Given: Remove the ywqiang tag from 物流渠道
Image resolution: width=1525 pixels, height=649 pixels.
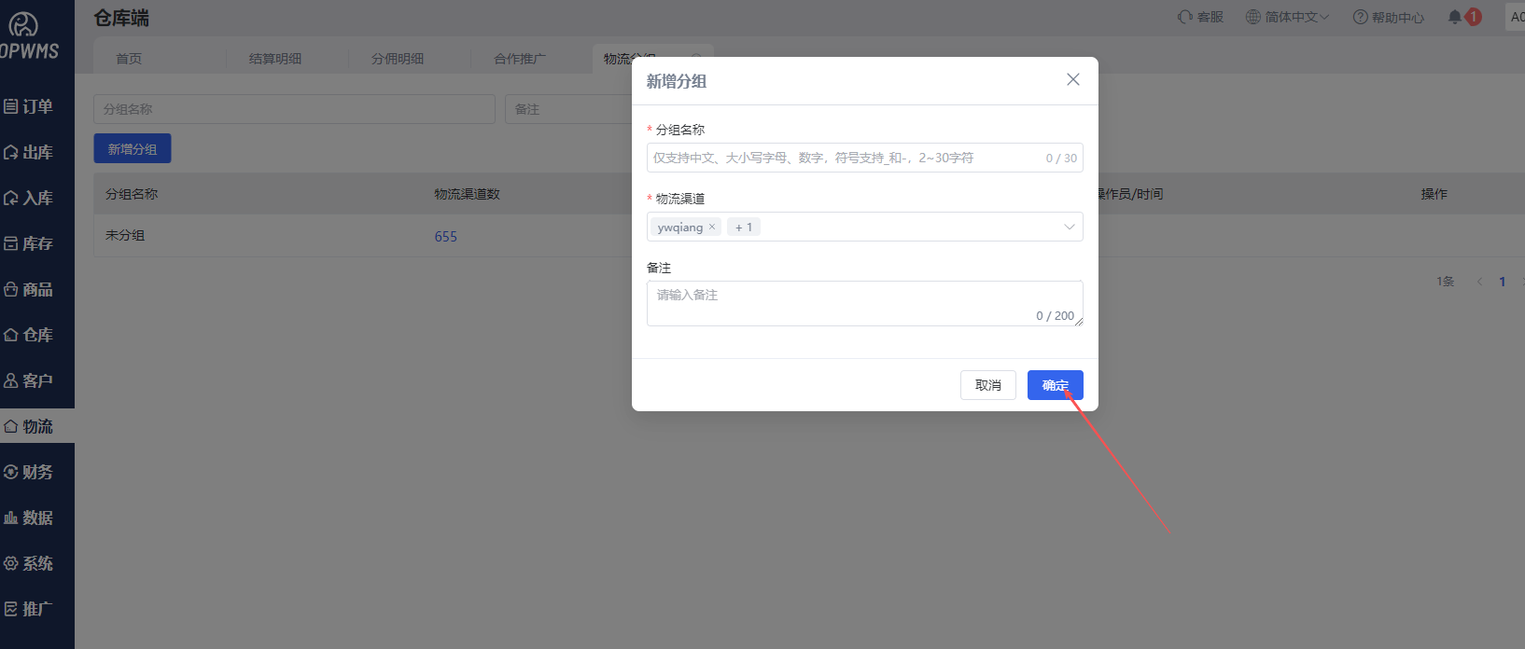Looking at the screenshot, I should click(x=712, y=227).
